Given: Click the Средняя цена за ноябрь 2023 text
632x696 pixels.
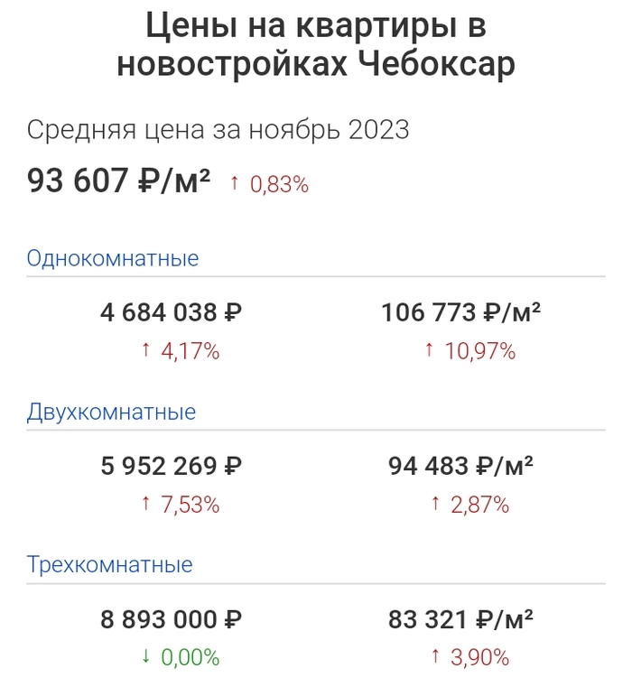Looking at the screenshot, I should (x=218, y=130).
